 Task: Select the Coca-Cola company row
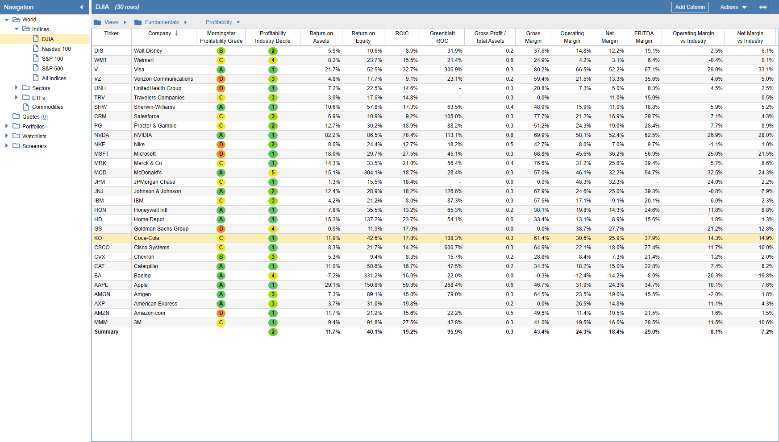146,238
